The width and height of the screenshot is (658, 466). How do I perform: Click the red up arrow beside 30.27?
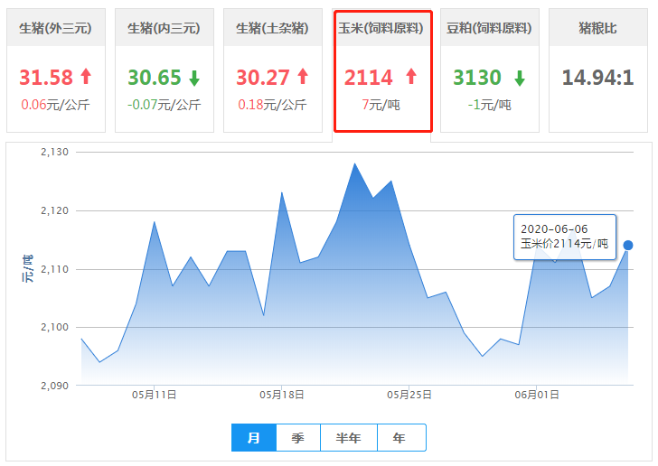303,77
